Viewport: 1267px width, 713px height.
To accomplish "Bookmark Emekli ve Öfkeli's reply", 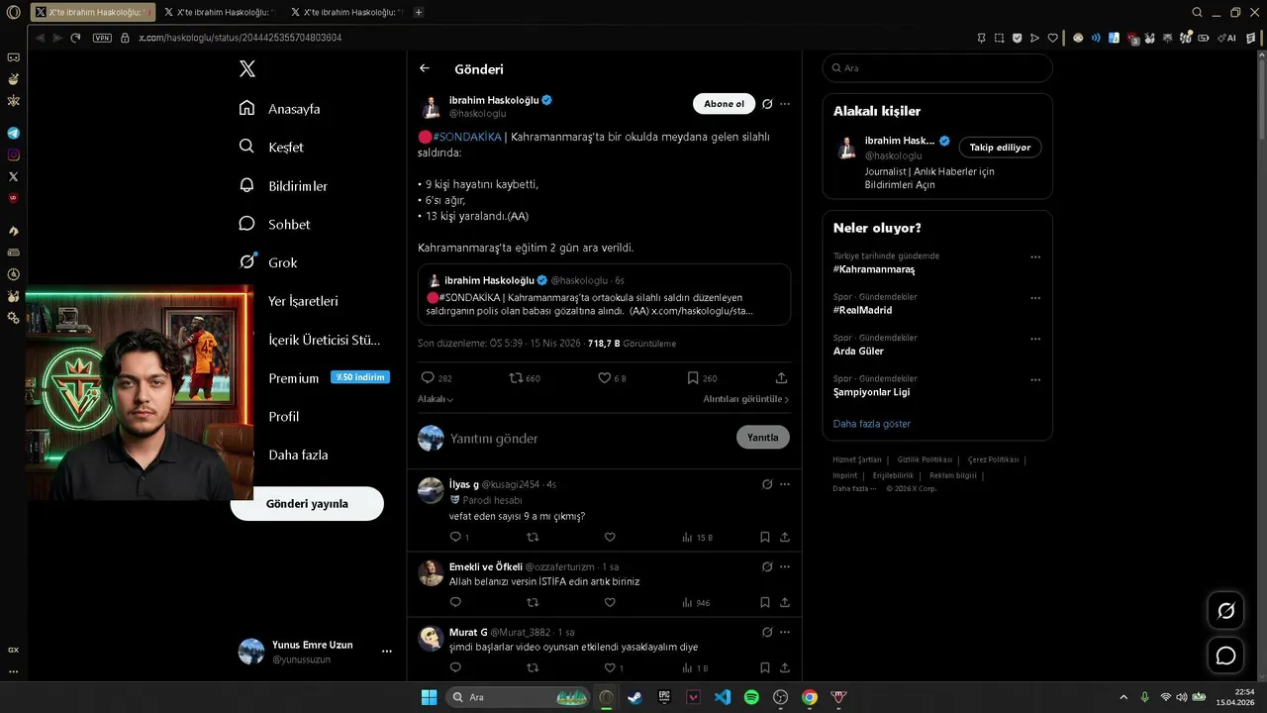I will 764,602.
